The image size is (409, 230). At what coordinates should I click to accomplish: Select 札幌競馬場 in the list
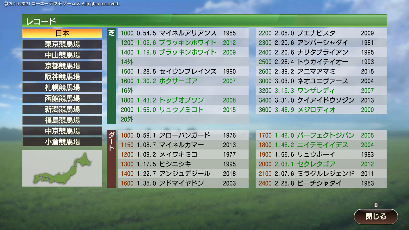pos(62,88)
